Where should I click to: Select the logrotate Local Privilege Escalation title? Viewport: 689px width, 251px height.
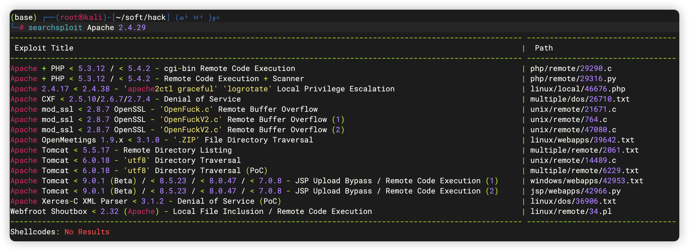point(202,89)
